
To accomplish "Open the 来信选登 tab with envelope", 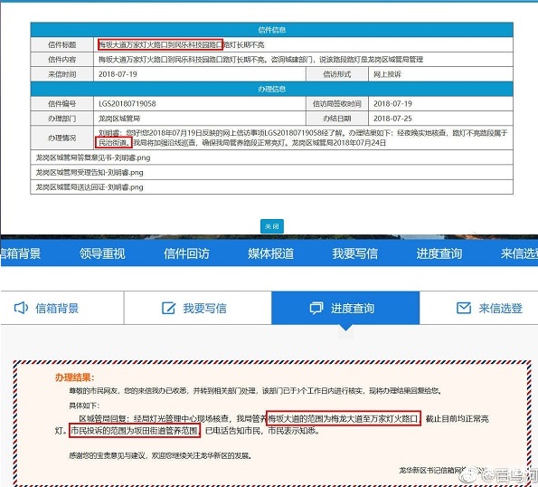I will pyautogui.click(x=478, y=308).
